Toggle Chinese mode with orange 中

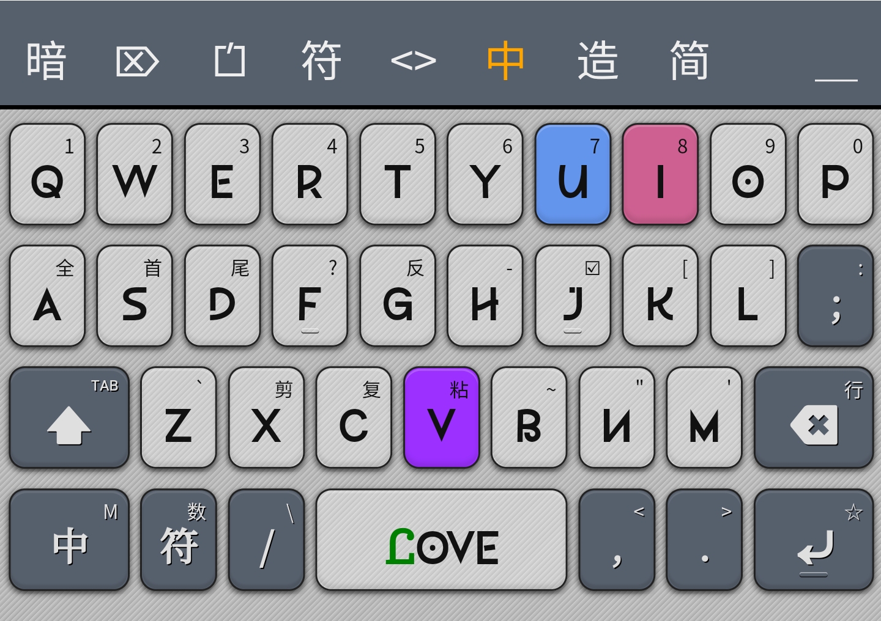[505, 61]
